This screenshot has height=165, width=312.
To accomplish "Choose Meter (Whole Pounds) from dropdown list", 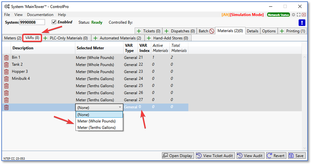I will [x=96, y=121].
